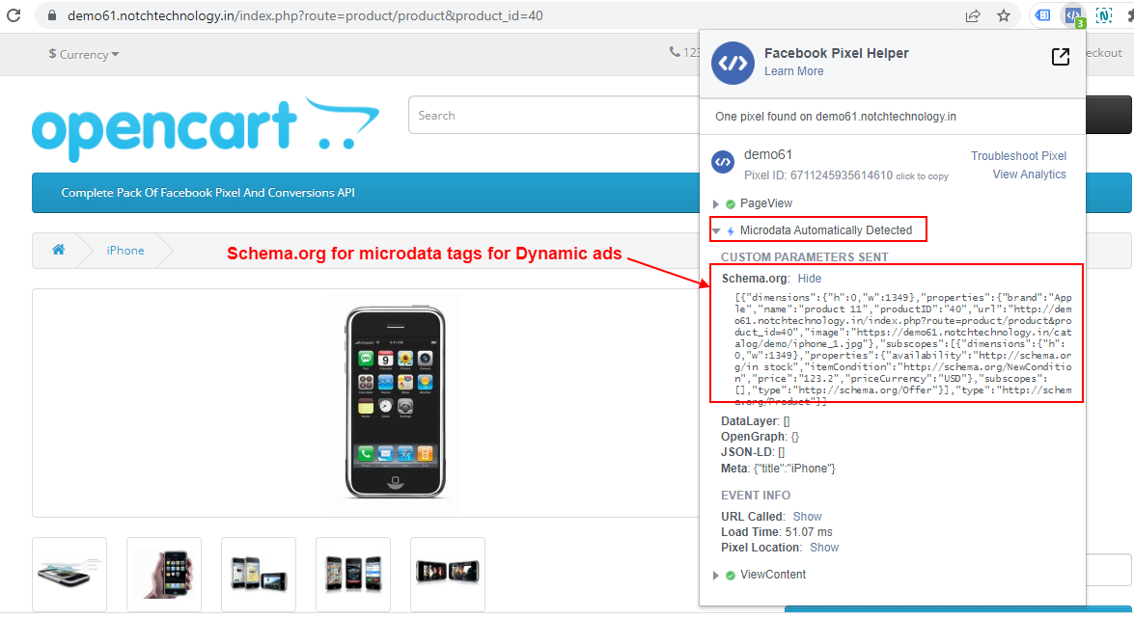Click the Learn More link
The width and height of the screenshot is (1134, 618).
tap(794, 70)
